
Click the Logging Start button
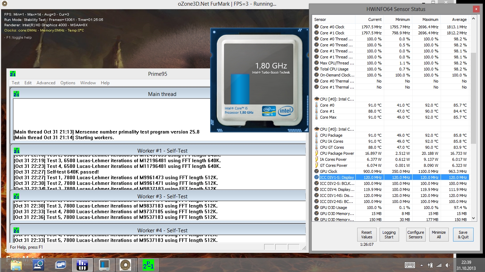pos(389,235)
